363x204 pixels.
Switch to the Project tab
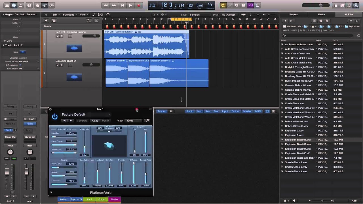(294, 14)
